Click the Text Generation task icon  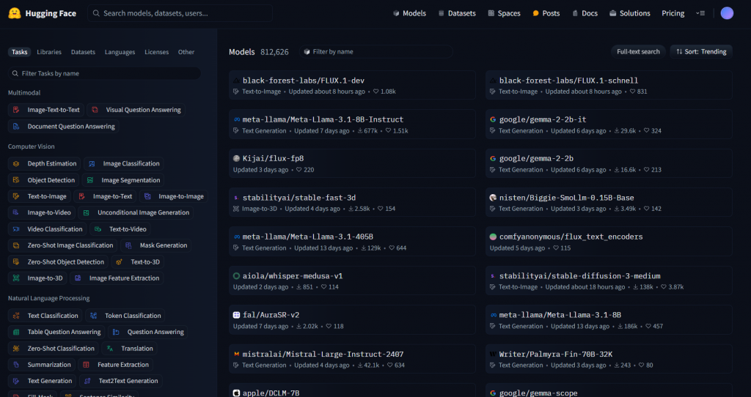[x=16, y=381]
